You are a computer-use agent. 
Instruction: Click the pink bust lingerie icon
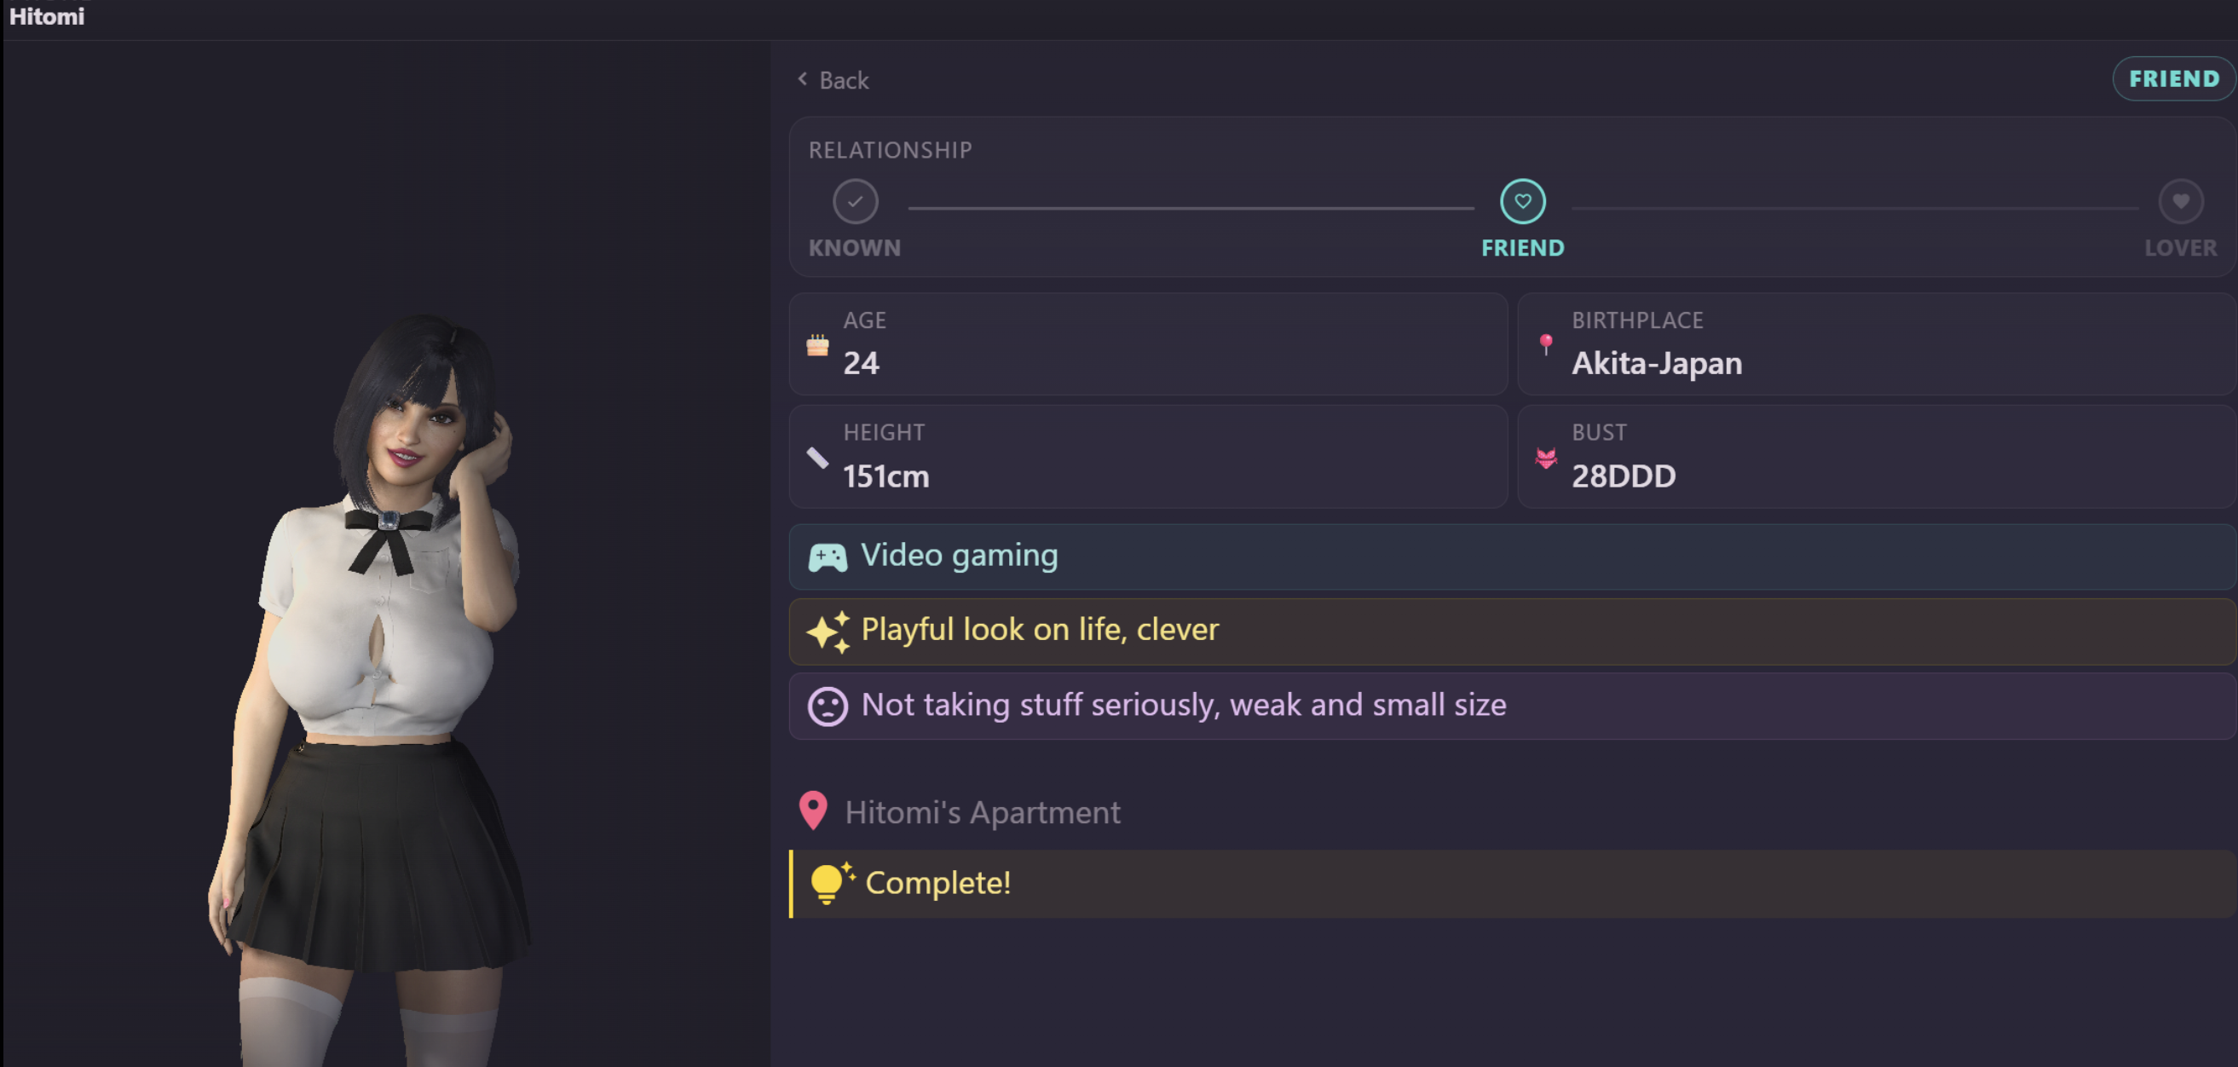pyautogui.click(x=1546, y=458)
